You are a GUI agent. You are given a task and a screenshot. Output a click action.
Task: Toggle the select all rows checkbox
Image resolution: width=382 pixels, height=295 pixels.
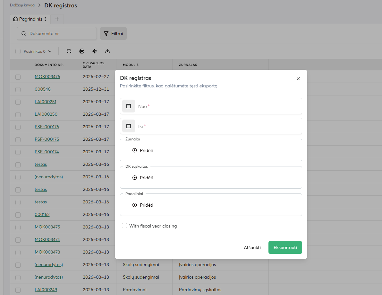(x=18, y=51)
